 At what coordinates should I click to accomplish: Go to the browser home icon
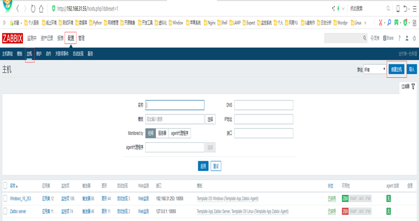coord(41,9)
